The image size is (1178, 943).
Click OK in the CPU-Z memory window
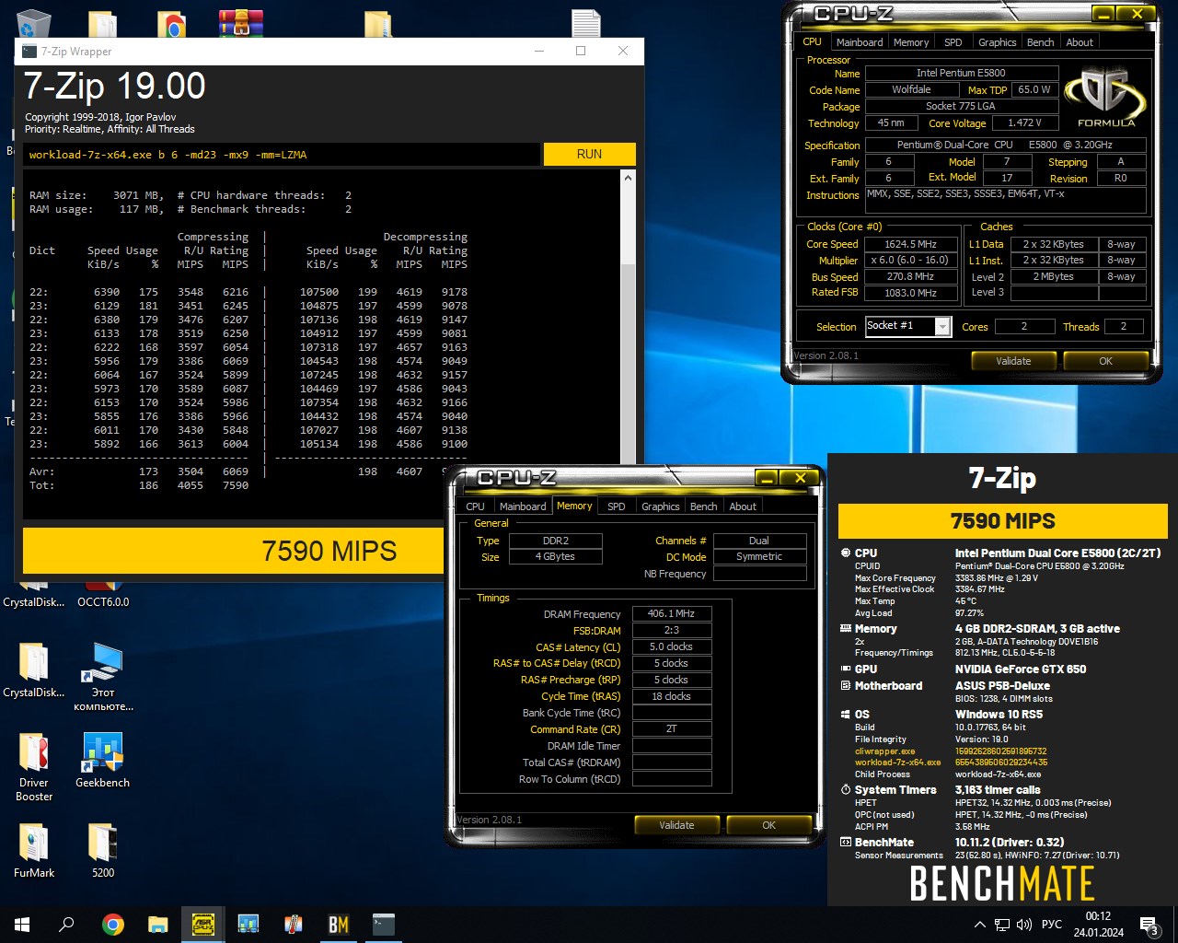click(768, 825)
